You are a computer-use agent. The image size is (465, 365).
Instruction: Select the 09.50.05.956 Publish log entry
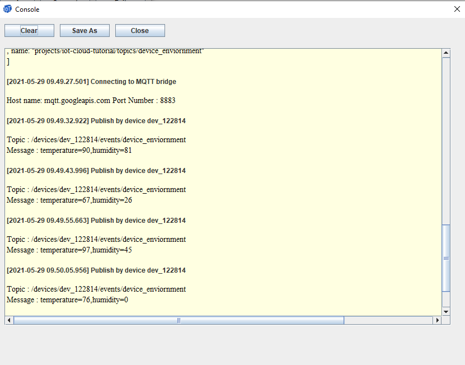(96, 270)
